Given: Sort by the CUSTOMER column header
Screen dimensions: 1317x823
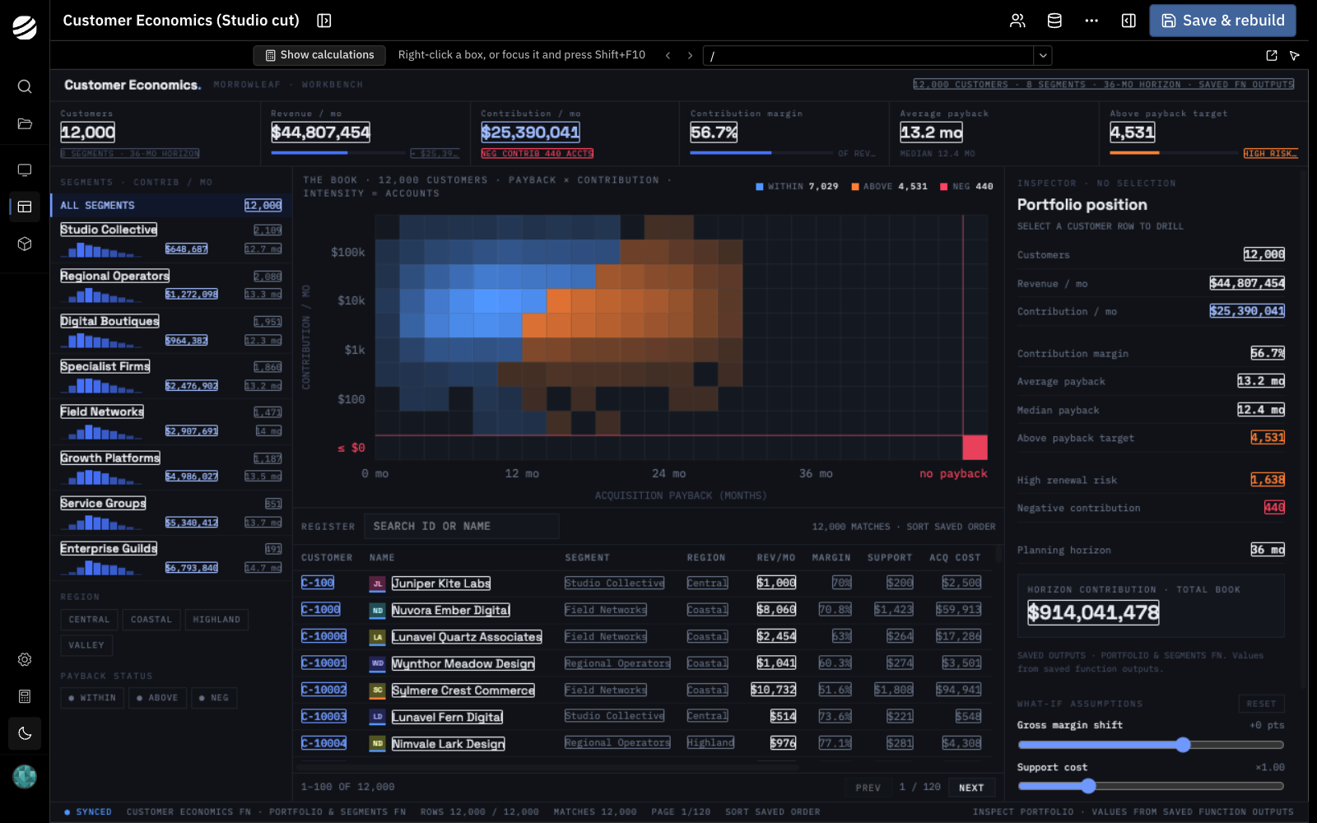Looking at the screenshot, I should coord(327,558).
